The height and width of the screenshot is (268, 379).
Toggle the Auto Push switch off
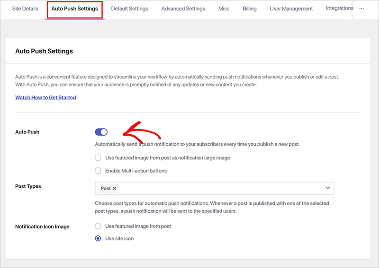(101, 132)
